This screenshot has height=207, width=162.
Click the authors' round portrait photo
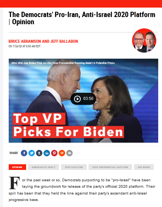(144, 40)
